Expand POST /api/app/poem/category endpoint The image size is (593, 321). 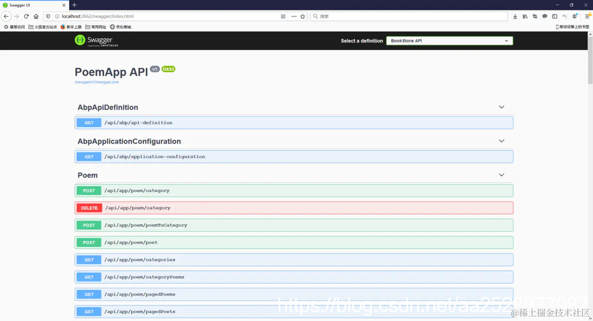[x=294, y=191]
